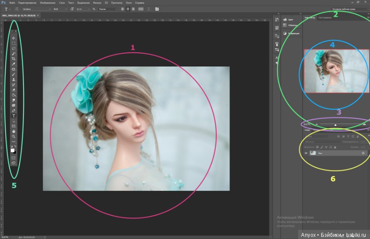Toggle type layer filter icon

point(348,136)
